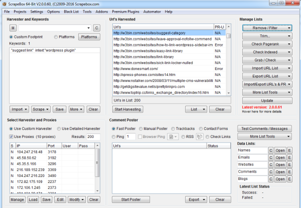Select the http://www.donesmart.com/ URL row
301x208 pixels.
(169, 68)
